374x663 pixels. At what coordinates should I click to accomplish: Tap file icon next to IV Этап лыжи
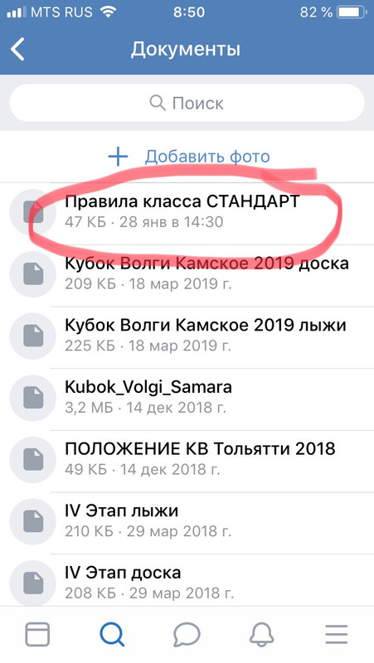point(33,522)
